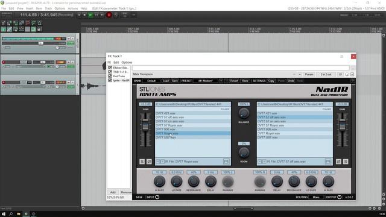This screenshot has height=217, width=386.
Task: Click record arm on third track
Action: point(4,82)
